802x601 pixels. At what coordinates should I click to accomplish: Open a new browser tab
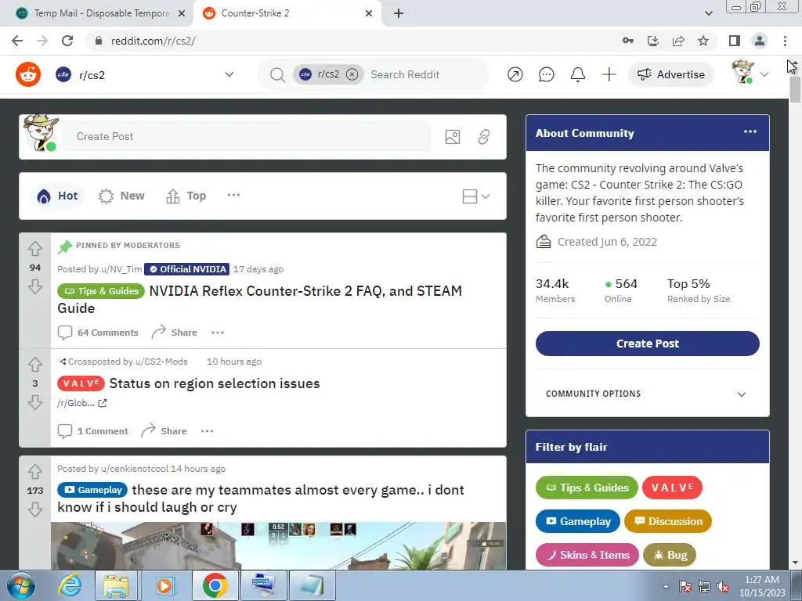point(399,14)
